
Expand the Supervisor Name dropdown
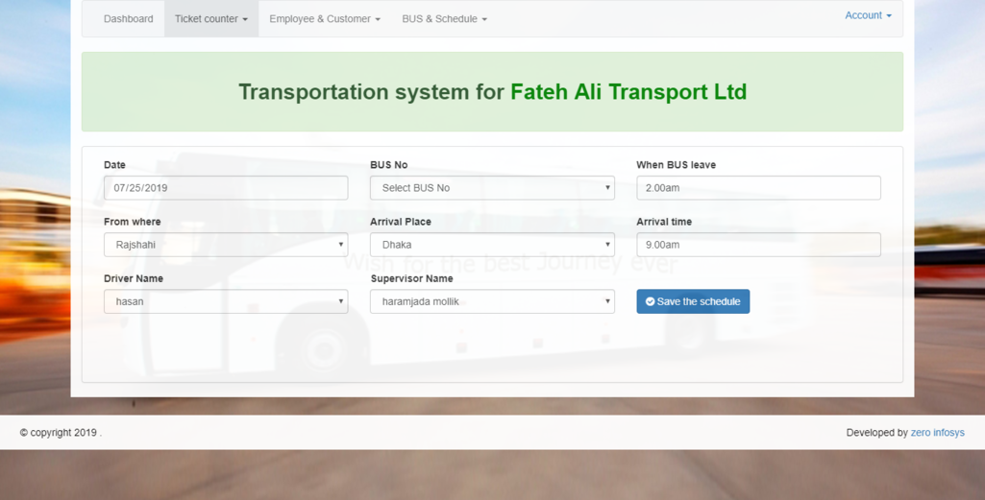click(492, 301)
